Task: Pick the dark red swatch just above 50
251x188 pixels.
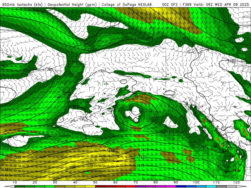Action: coord(100,186)
